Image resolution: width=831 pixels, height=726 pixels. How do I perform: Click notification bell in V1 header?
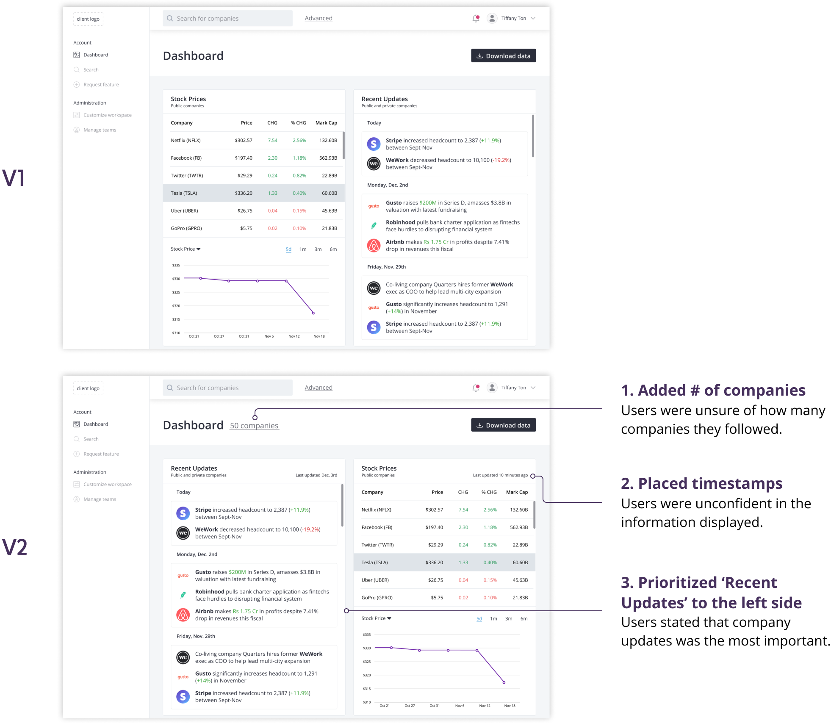pyautogui.click(x=476, y=18)
